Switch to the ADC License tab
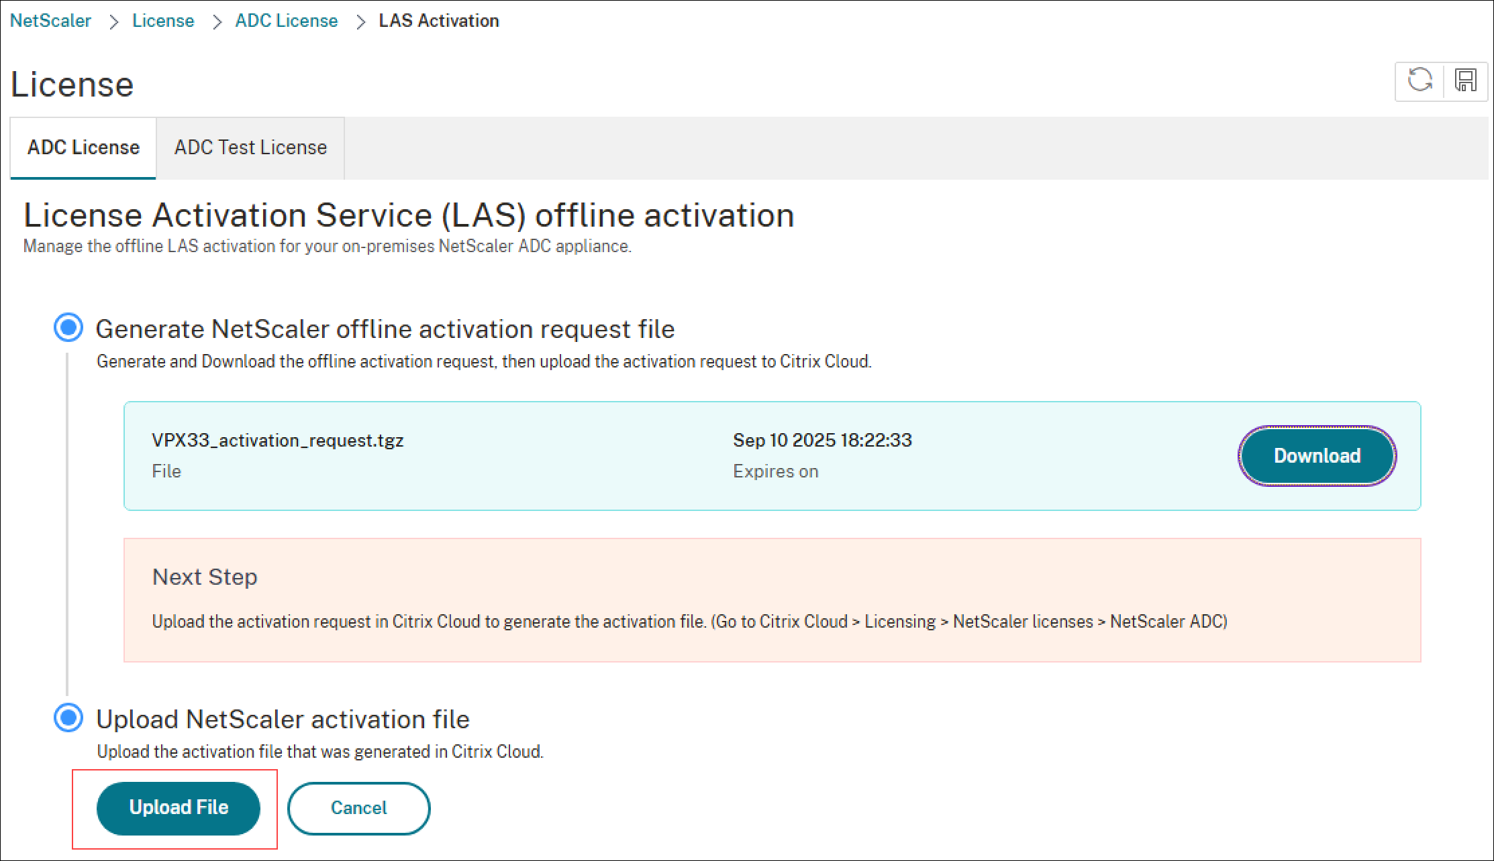1494x861 pixels. point(83,148)
